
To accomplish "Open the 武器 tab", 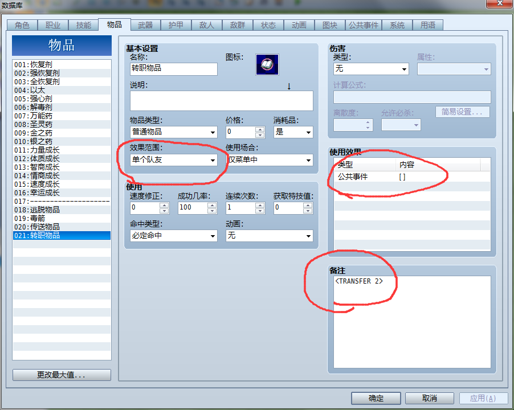I will [x=145, y=25].
